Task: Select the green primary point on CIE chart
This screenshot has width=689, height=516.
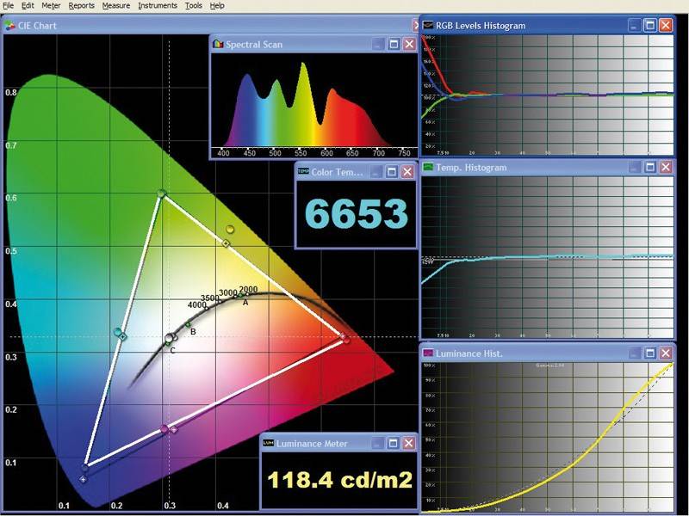Action: point(162,195)
